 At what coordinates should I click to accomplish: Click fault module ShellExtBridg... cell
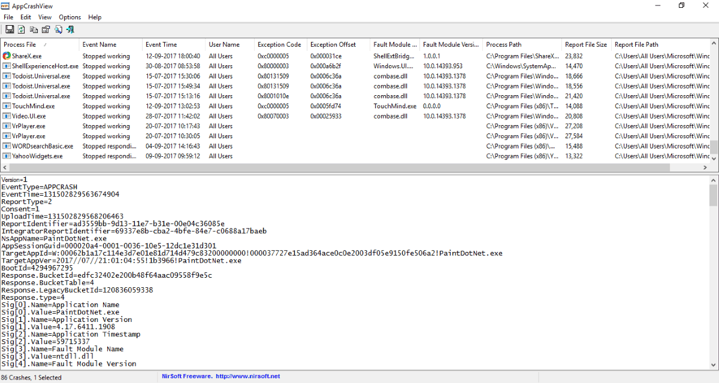(394, 56)
